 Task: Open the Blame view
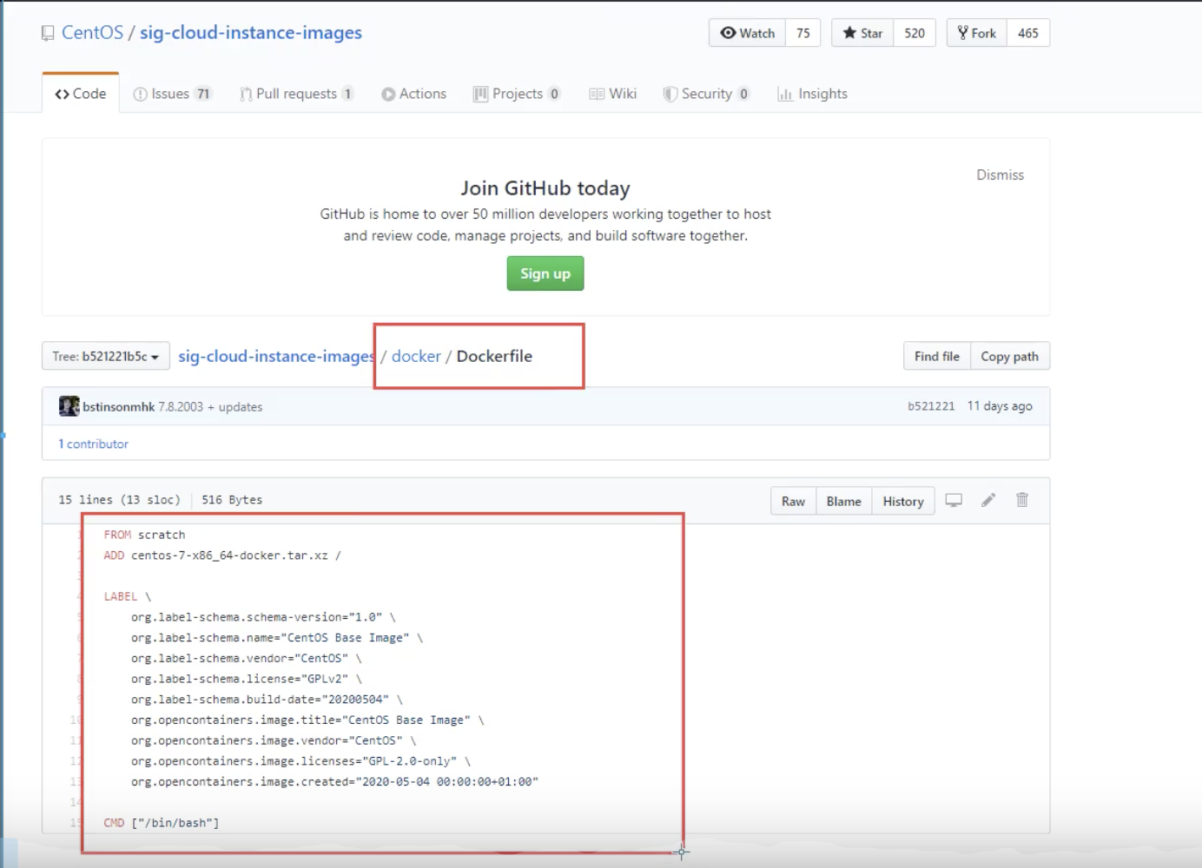(843, 501)
